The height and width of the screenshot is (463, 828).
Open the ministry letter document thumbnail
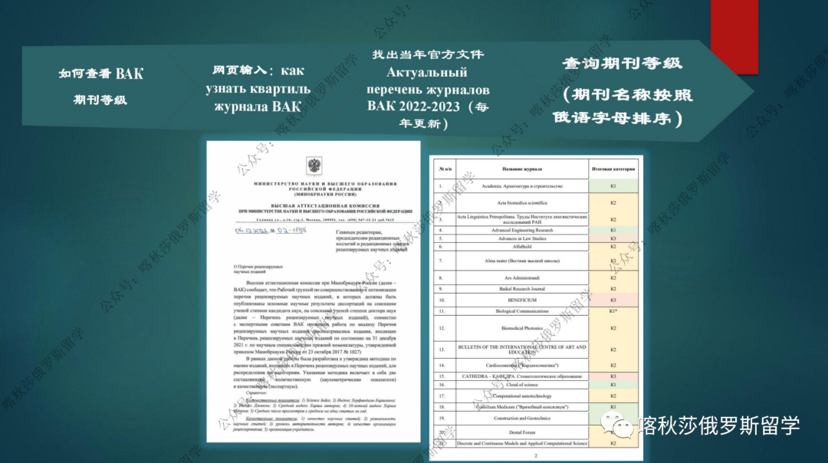click(313, 291)
